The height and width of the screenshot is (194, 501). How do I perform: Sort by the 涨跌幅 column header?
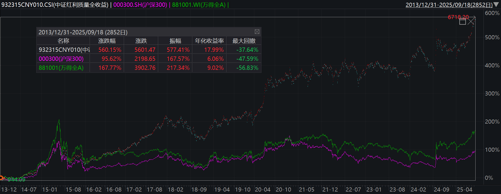(x=107, y=41)
